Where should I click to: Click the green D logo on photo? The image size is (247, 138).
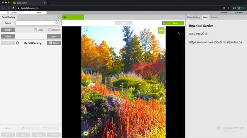(x=86, y=133)
